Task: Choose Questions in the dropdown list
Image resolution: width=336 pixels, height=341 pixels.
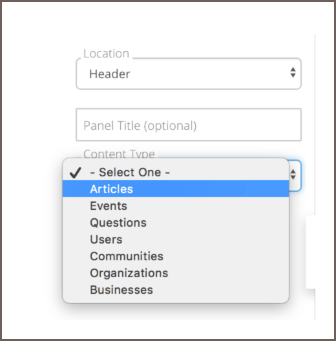Action: coord(176,222)
